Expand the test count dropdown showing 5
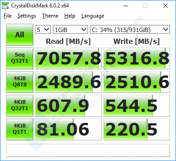This screenshot has width=176, height=161. pyautogui.click(x=43, y=29)
